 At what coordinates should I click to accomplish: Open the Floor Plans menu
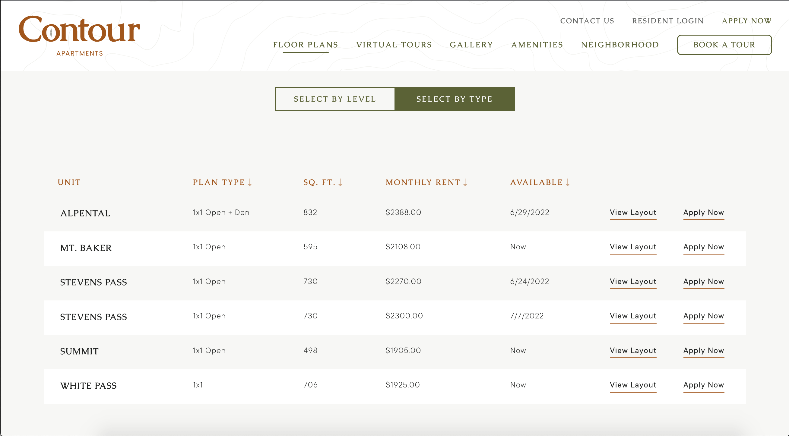[x=305, y=45]
